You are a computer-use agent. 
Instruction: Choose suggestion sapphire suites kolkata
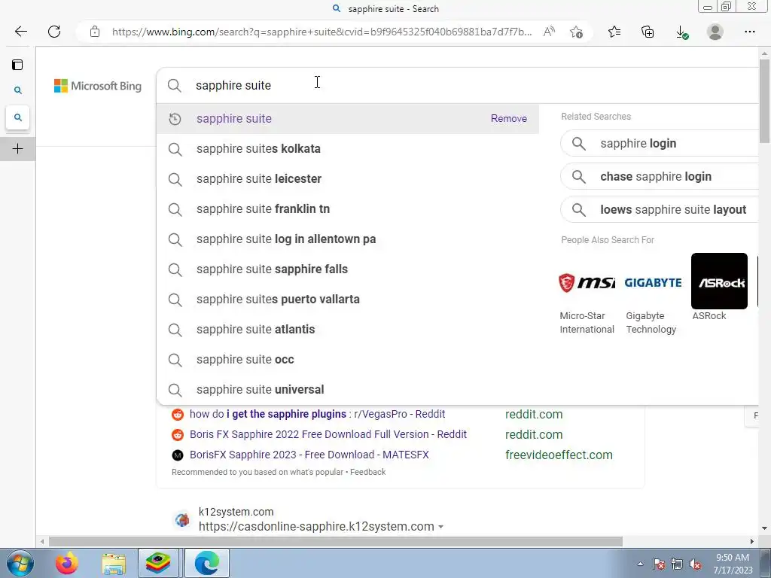point(347,149)
